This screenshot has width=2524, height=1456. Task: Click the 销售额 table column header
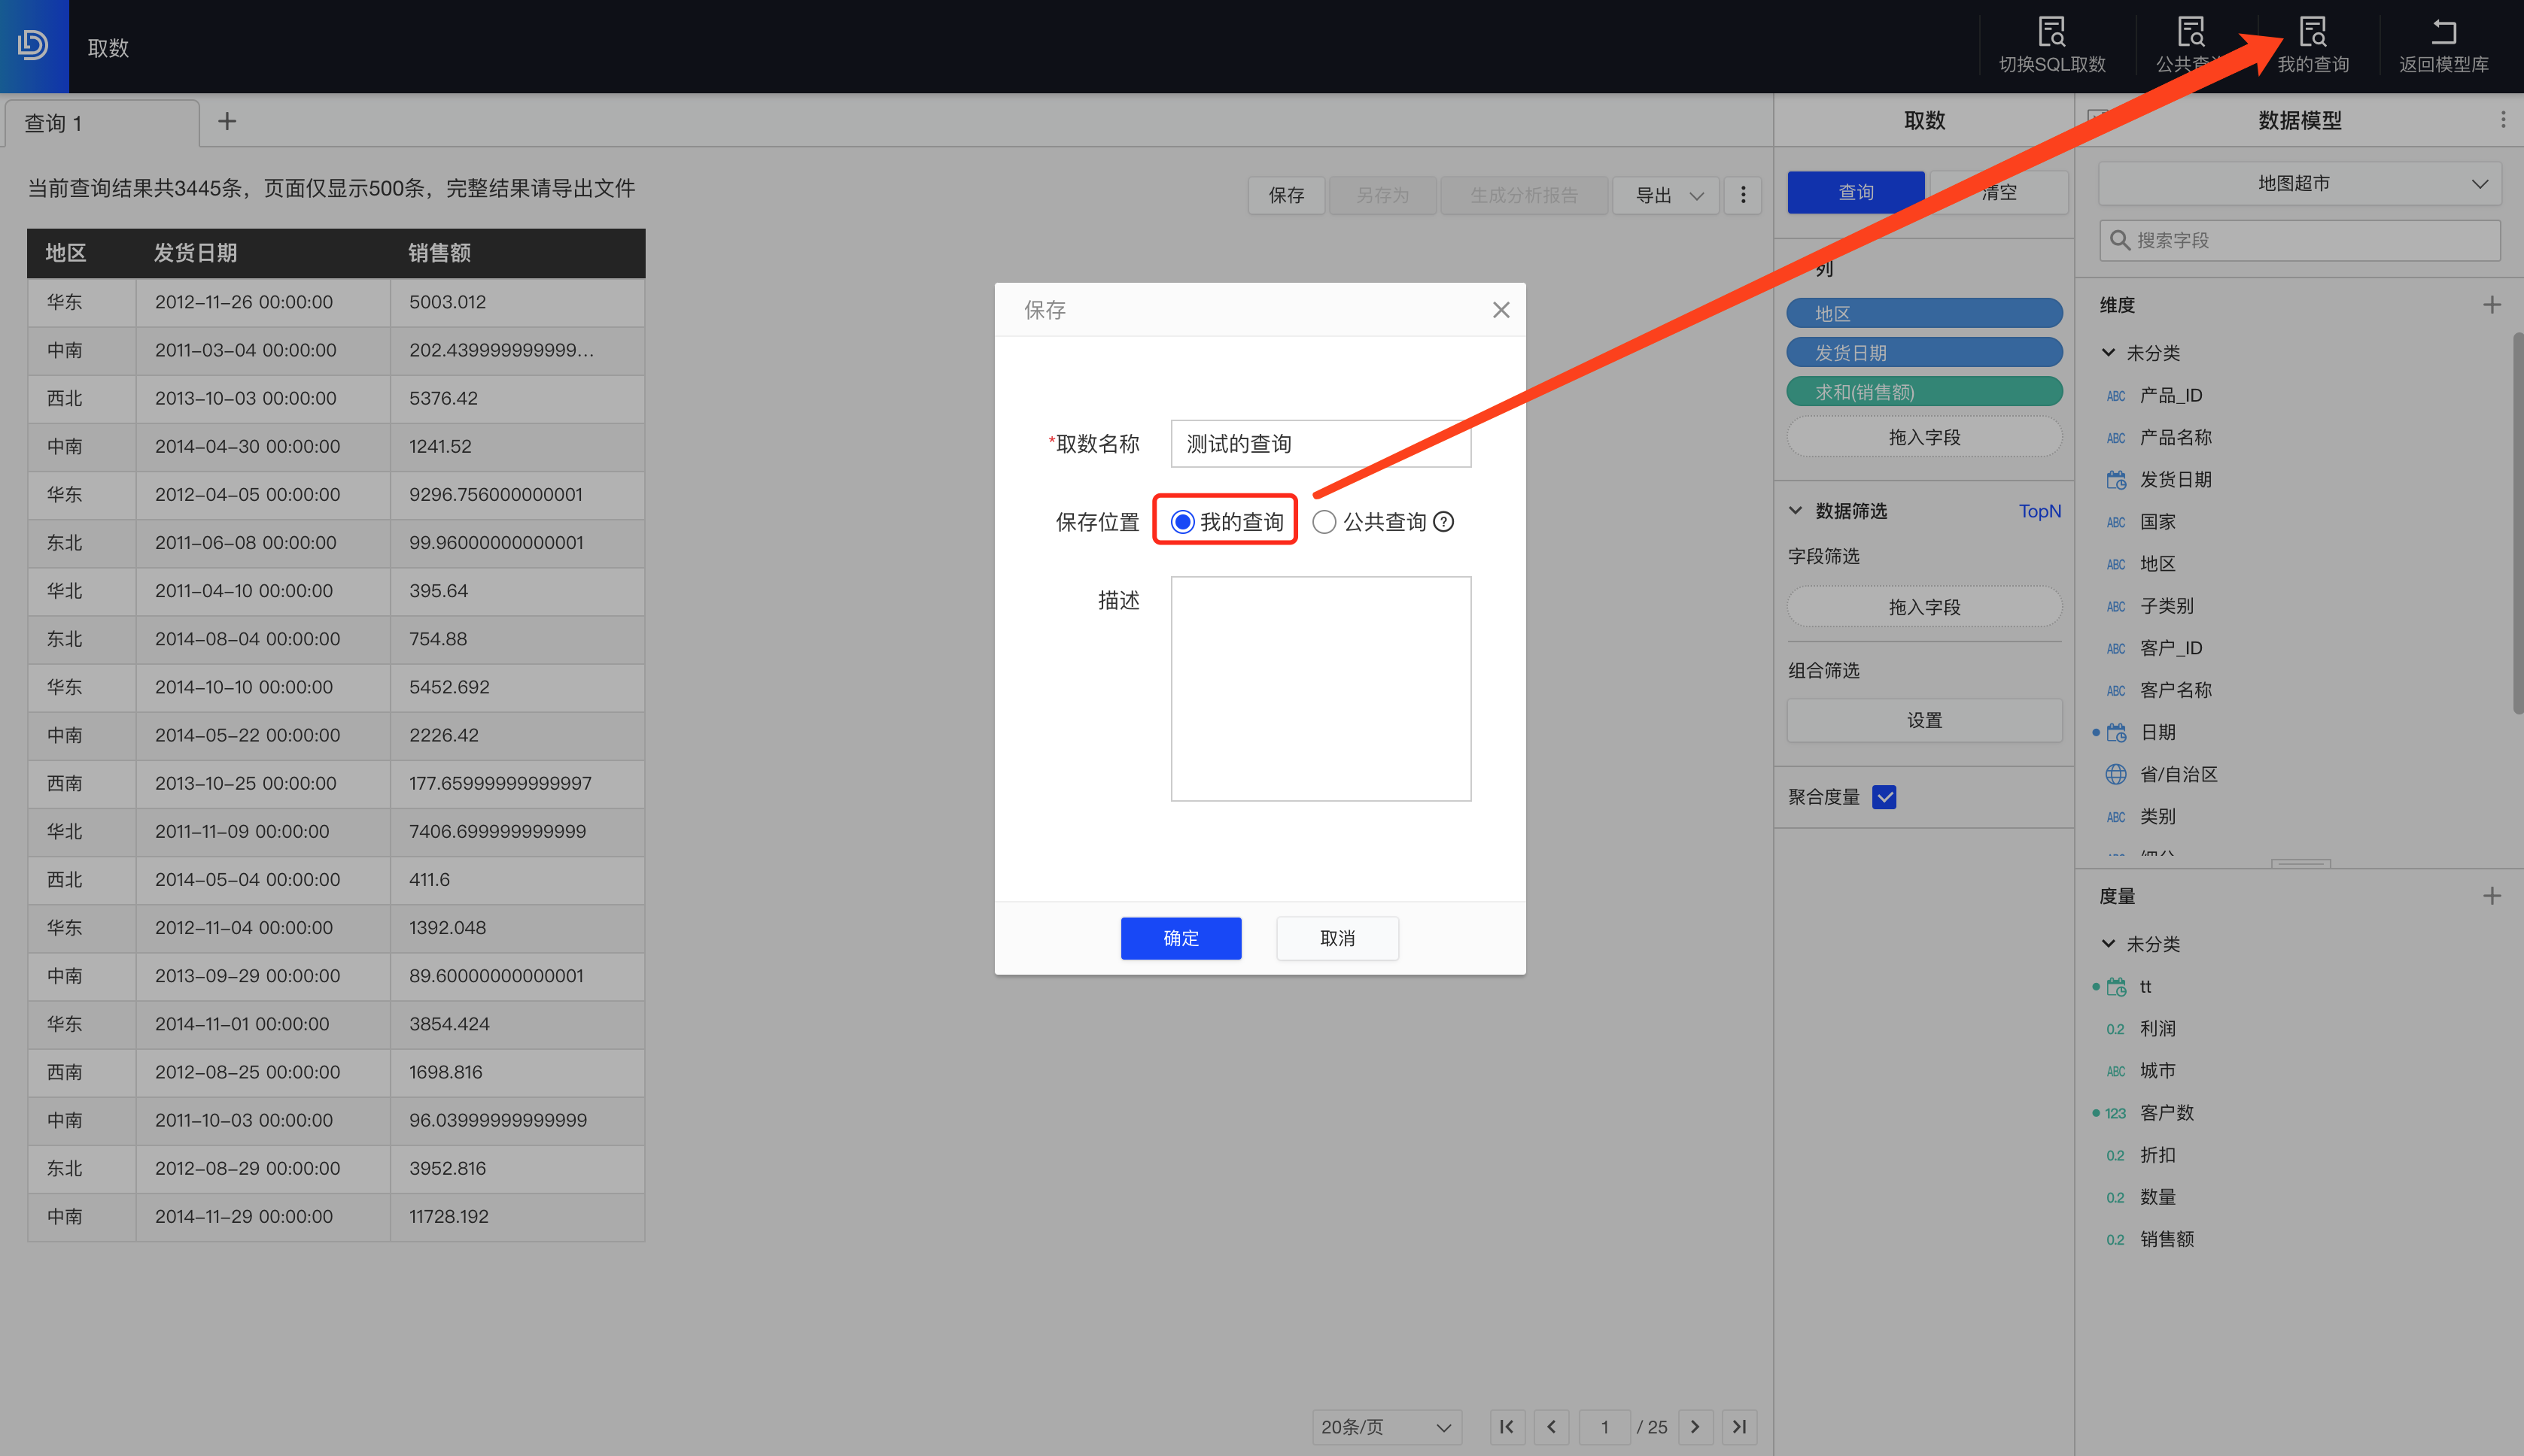(x=516, y=253)
